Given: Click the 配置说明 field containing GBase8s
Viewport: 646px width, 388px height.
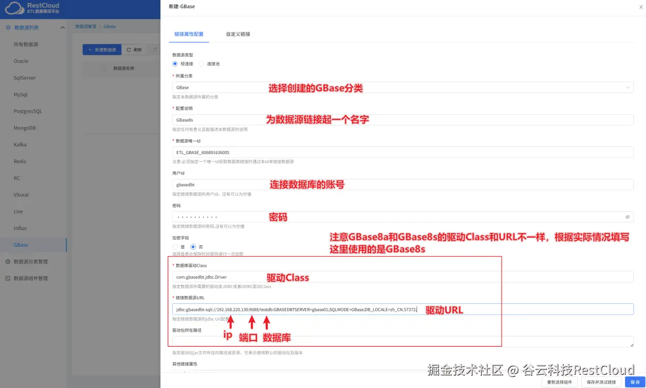Looking at the screenshot, I should (x=403, y=120).
